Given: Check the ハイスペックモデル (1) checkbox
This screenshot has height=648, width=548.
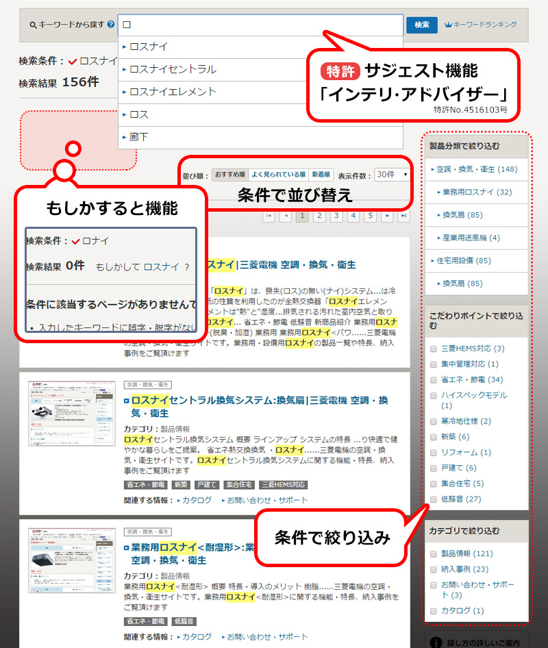Looking at the screenshot, I should [x=434, y=395].
